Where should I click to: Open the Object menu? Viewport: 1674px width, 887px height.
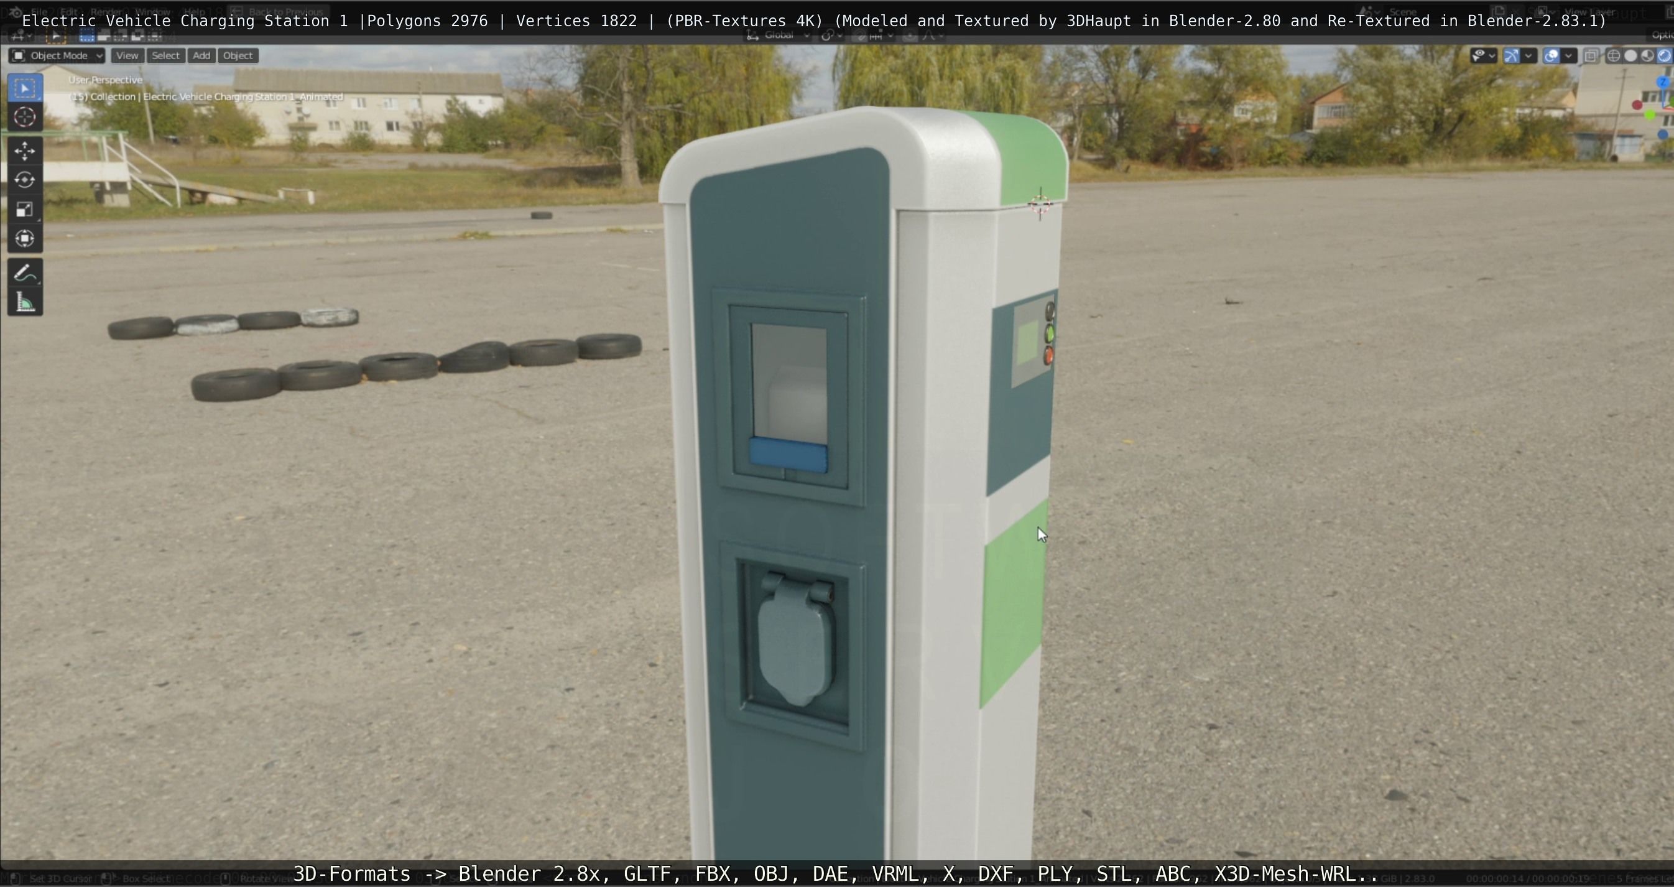pos(238,56)
